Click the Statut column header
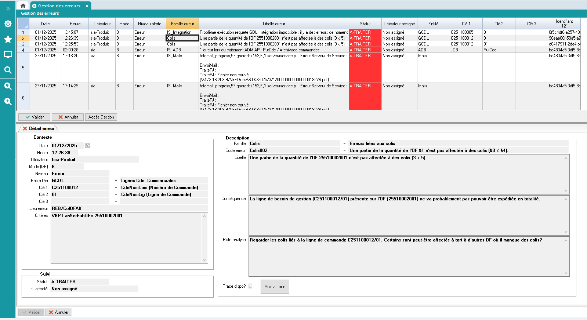This screenshot has width=587, height=320. point(365,24)
